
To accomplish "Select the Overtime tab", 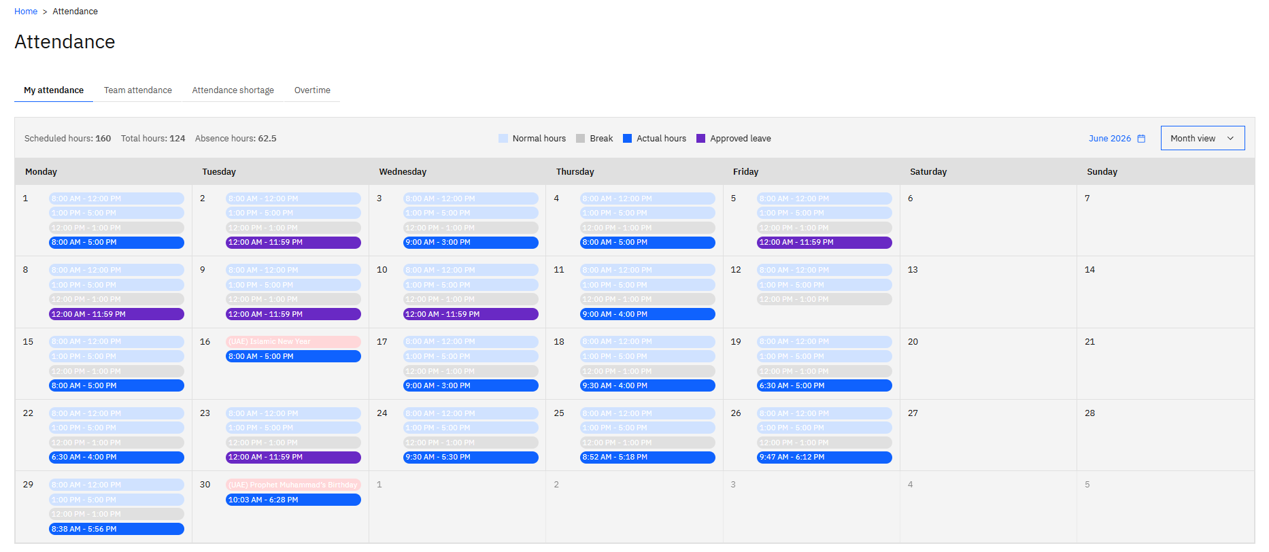I will point(312,90).
